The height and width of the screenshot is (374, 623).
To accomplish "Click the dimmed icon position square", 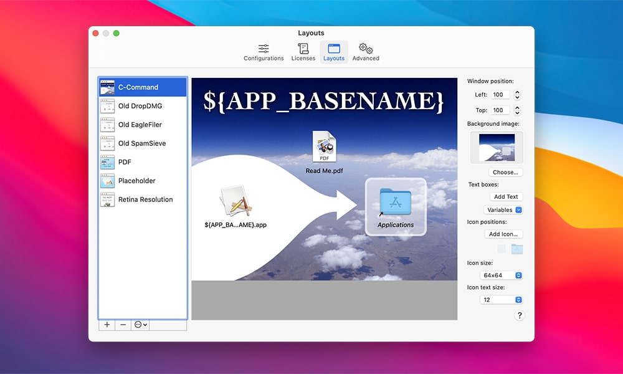I will tap(503, 248).
